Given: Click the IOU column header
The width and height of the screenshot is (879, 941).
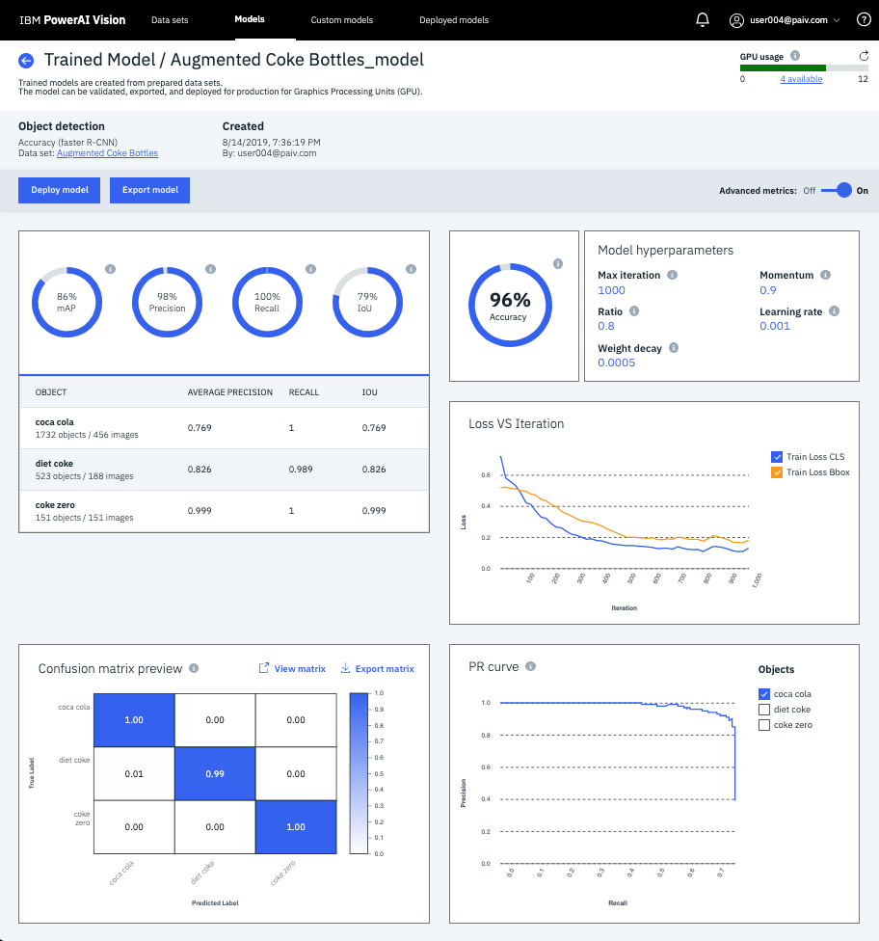Looking at the screenshot, I should coord(369,392).
